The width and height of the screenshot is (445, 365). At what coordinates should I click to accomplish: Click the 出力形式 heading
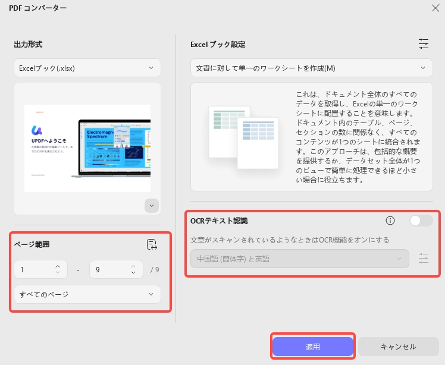[28, 44]
